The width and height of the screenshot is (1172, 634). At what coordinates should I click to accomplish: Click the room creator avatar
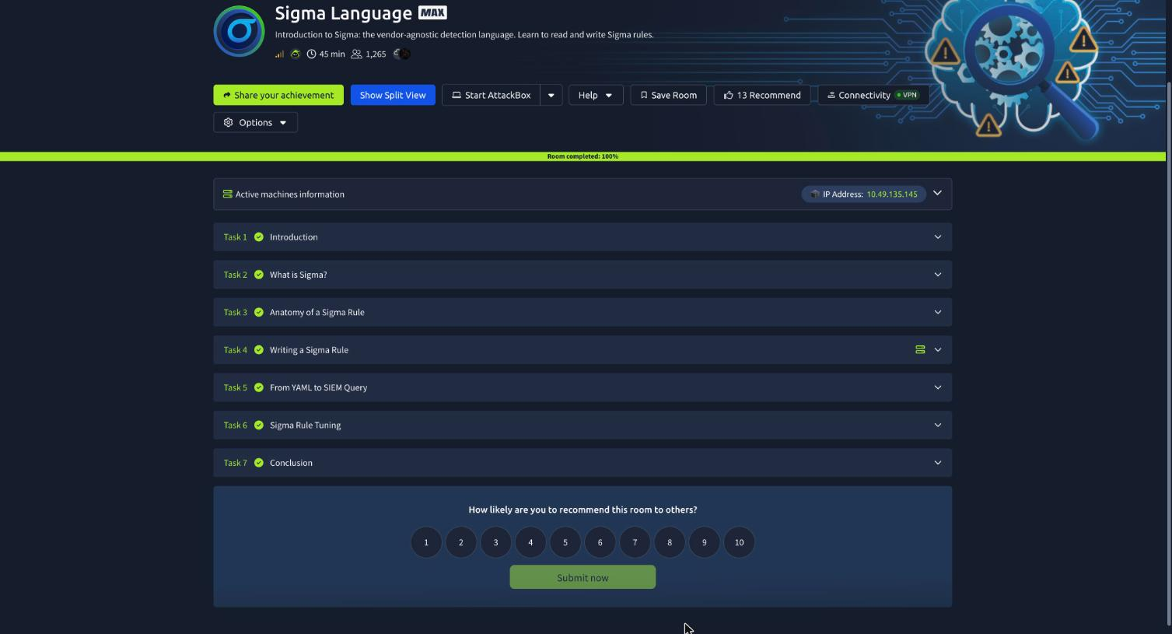click(402, 54)
